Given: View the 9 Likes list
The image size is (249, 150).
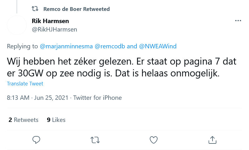Looking at the screenshot, I should [x=56, y=120].
